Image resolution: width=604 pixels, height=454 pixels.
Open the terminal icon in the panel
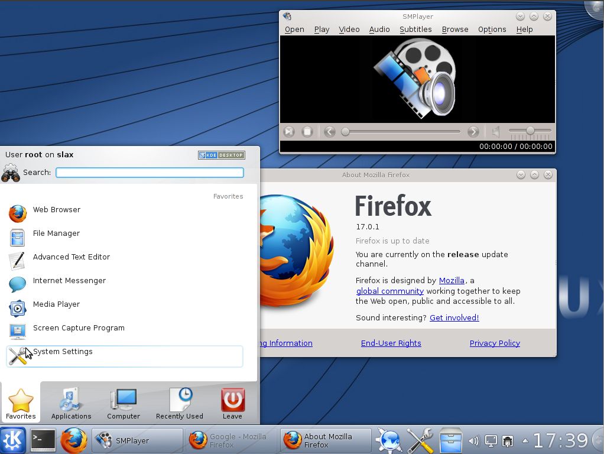pos(43,440)
